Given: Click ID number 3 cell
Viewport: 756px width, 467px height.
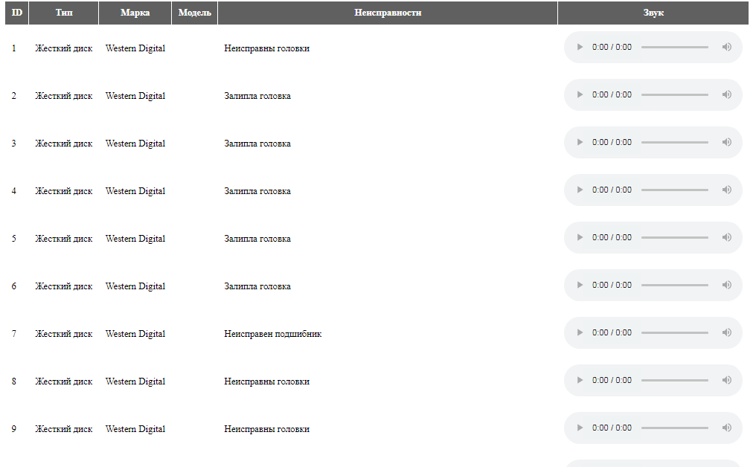Looking at the screenshot, I should pyautogui.click(x=14, y=144).
